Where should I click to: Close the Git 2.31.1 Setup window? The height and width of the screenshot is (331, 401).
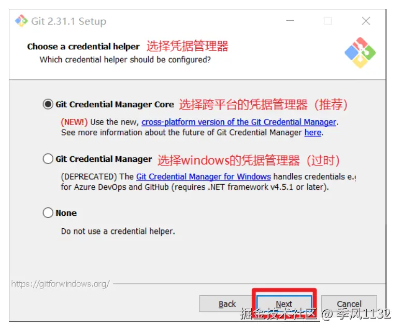(x=366, y=21)
